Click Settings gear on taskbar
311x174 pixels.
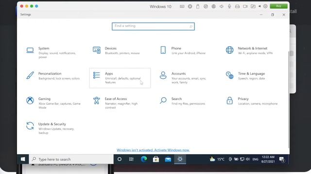pyautogui.click(x=180, y=159)
